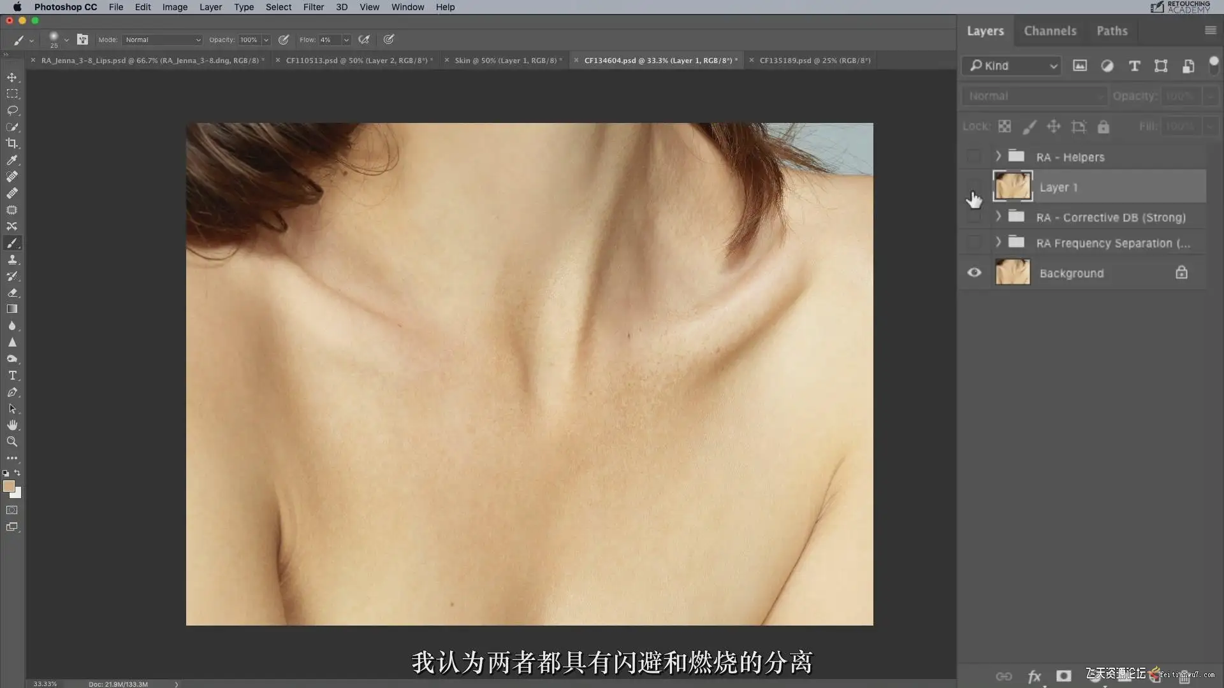The width and height of the screenshot is (1224, 688).
Task: Select the Zoom tool
Action: click(11, 441)
